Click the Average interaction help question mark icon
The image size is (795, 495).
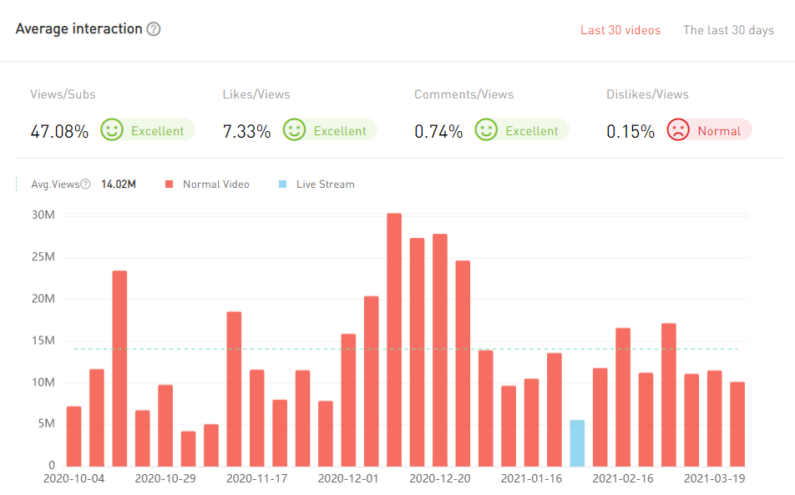coord(154,29)
